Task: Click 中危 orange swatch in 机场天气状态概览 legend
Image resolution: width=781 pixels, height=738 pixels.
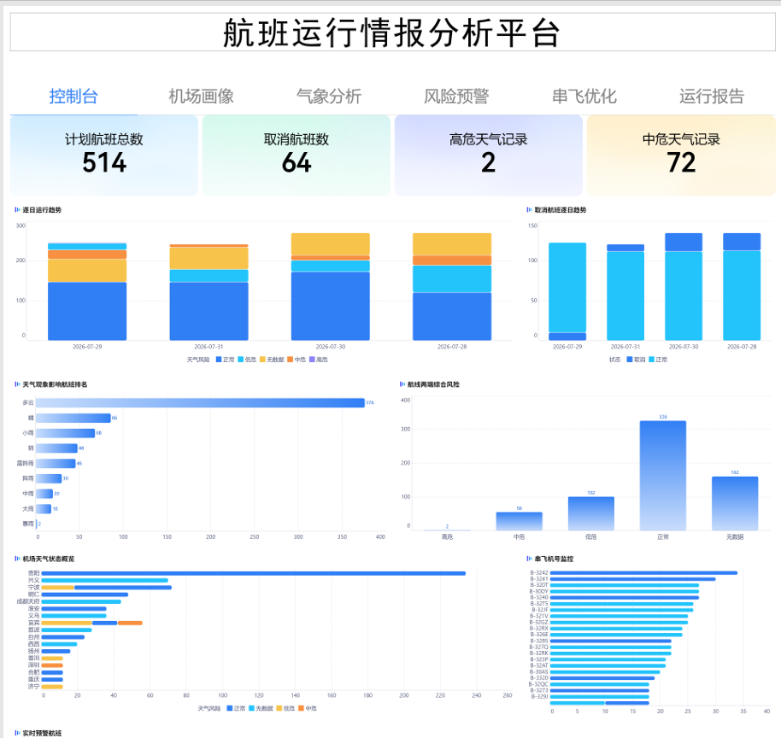Action: pos(301,708)
